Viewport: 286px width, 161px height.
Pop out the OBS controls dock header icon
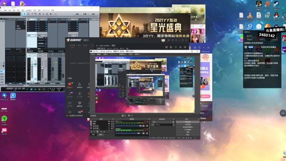tap(198, 119)
